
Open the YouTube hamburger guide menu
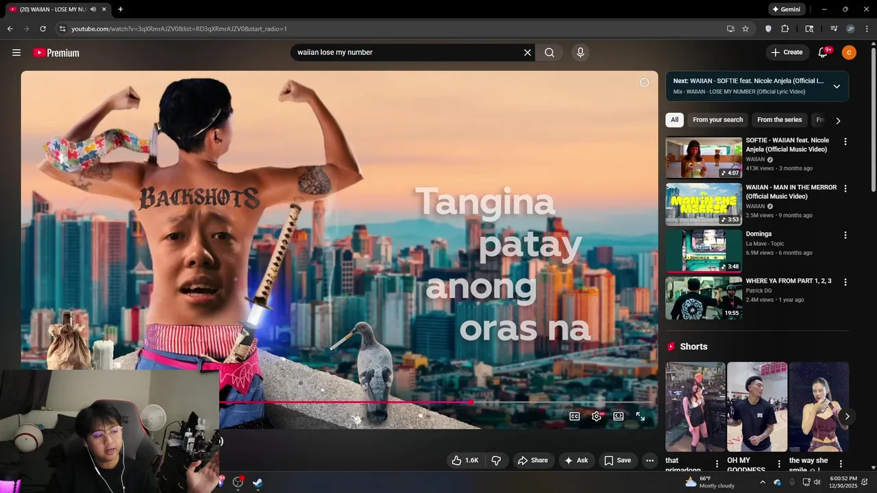pos(16,53)
